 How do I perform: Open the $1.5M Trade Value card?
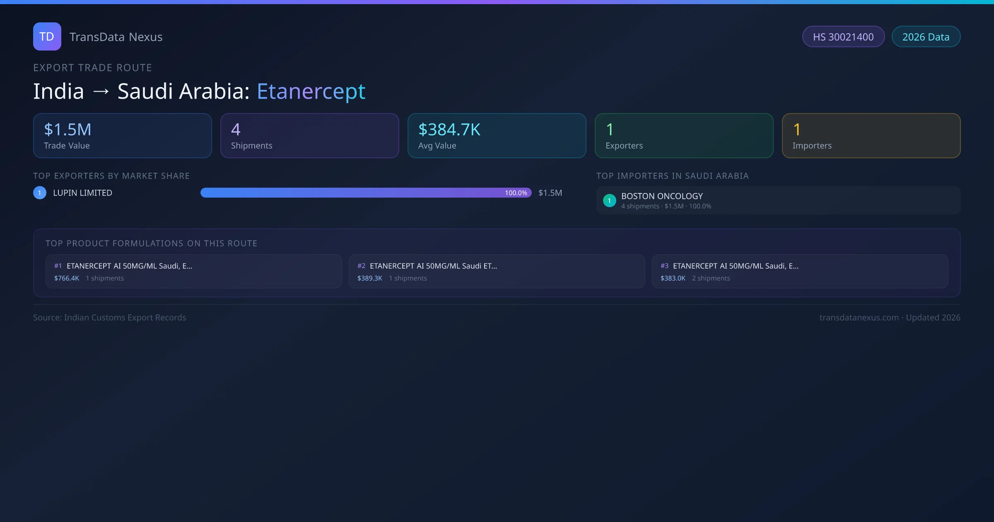[122, 136]
